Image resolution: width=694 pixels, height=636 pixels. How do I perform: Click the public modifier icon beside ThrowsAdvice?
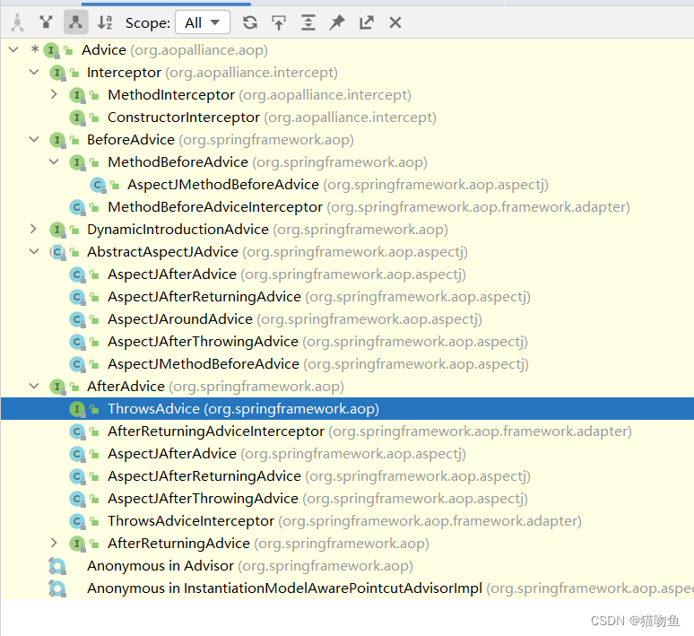click(x=94, y=409)
